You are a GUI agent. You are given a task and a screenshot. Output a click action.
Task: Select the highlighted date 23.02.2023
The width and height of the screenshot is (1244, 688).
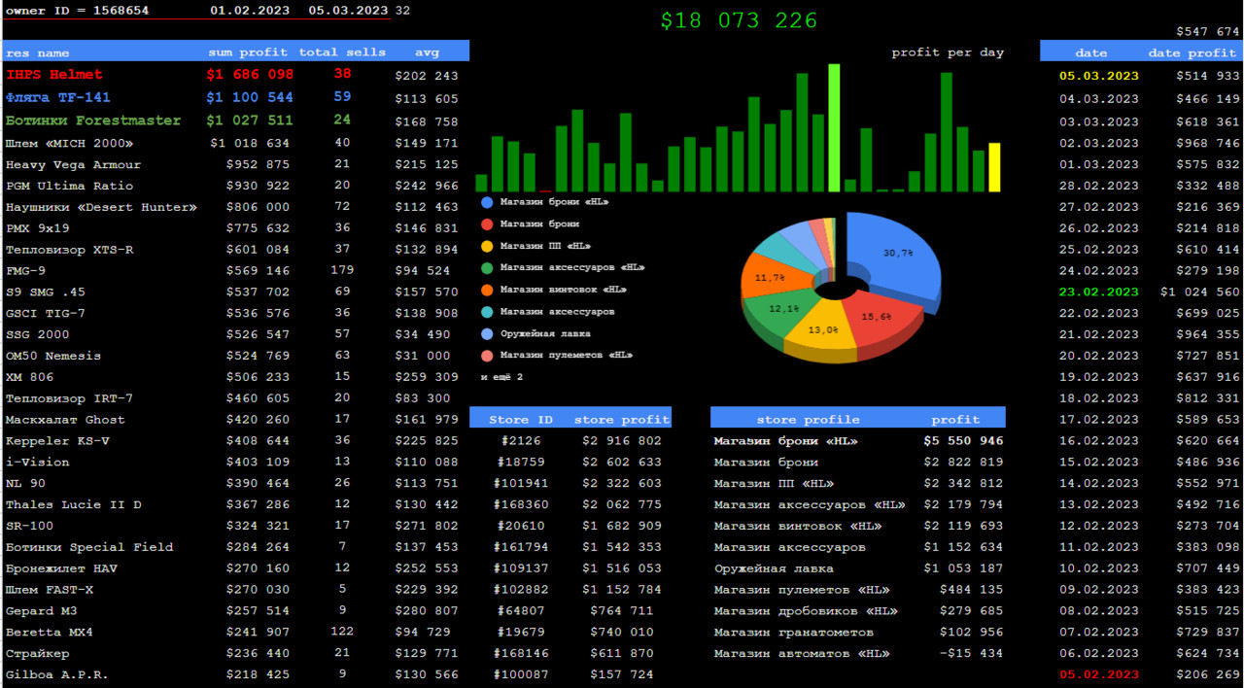coord(1098,292)
